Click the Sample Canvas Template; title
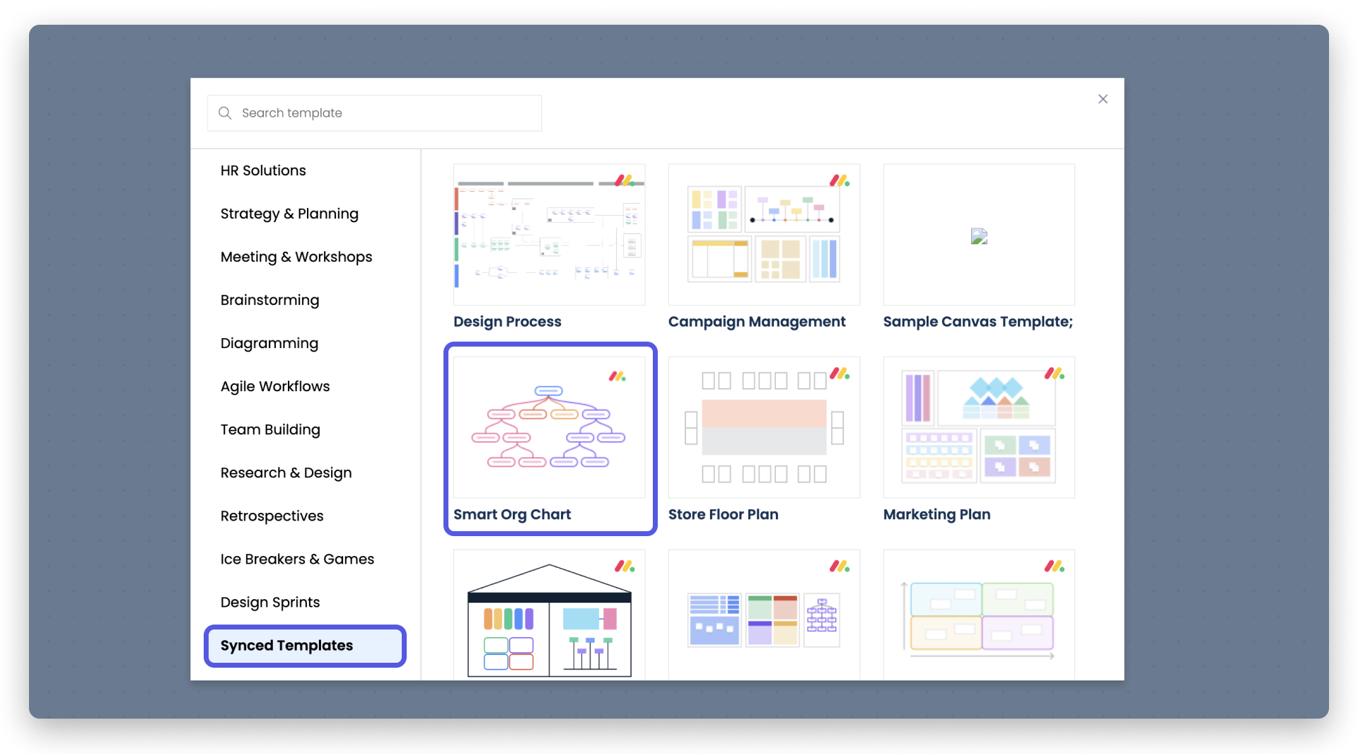Viewport: 1358px width, 754px height. [x=978, y=322]
